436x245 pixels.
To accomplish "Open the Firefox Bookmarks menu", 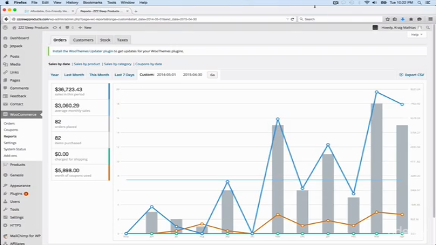I will click(93, 3).
